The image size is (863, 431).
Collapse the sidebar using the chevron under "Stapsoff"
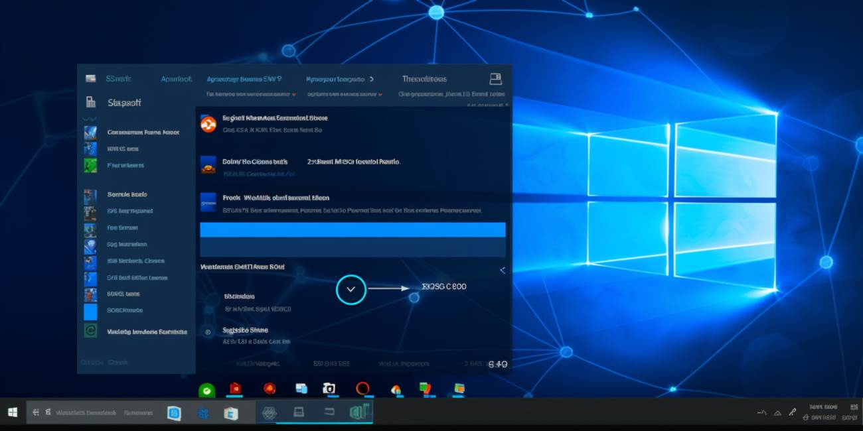click(x=90, y=119)
